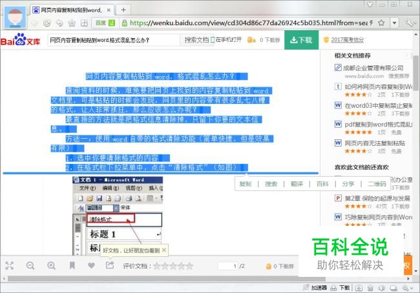The width and height of the screenshot is (420, 293).
Task: Select 复制 in the selection popup menu
Action: 246,184
